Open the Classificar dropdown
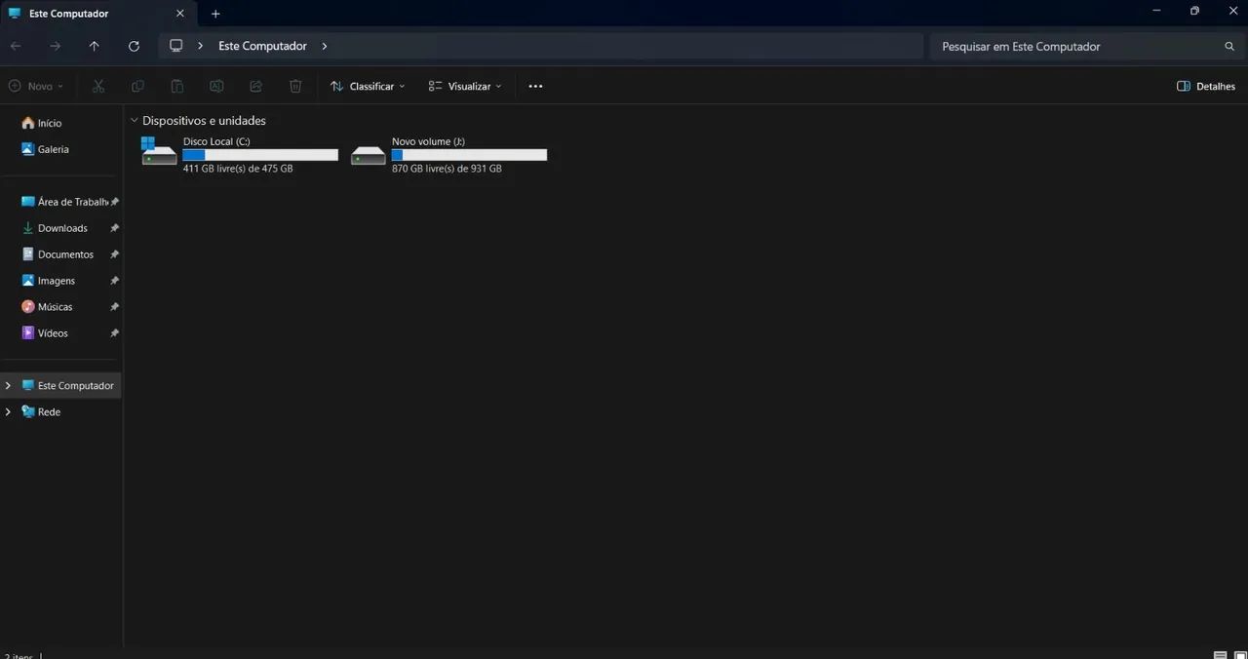Image resolution: width=1248 pixels, height=659 pixels. (x=368, y=86)
